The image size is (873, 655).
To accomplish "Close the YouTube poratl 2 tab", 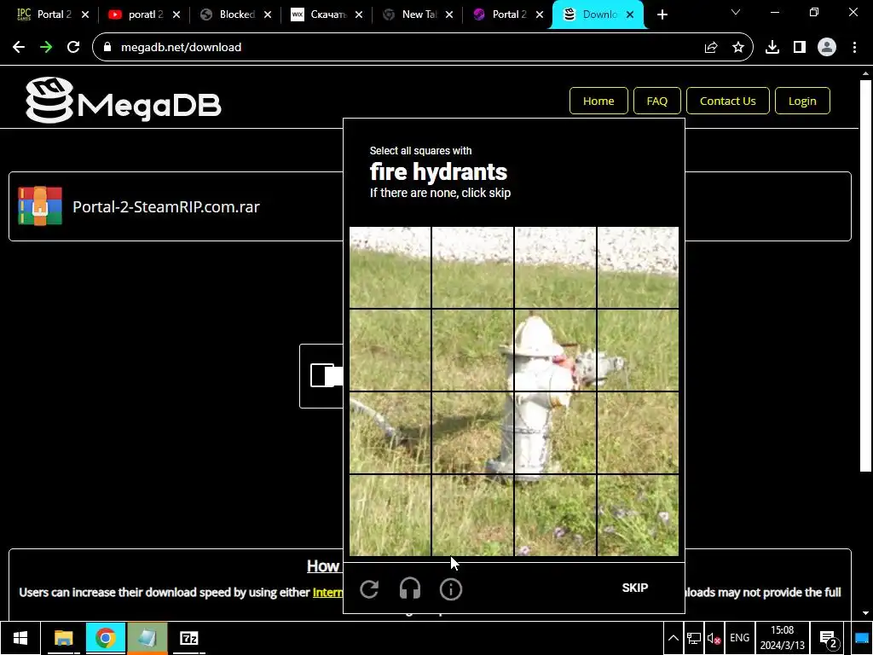I will [x=176, y=15].
